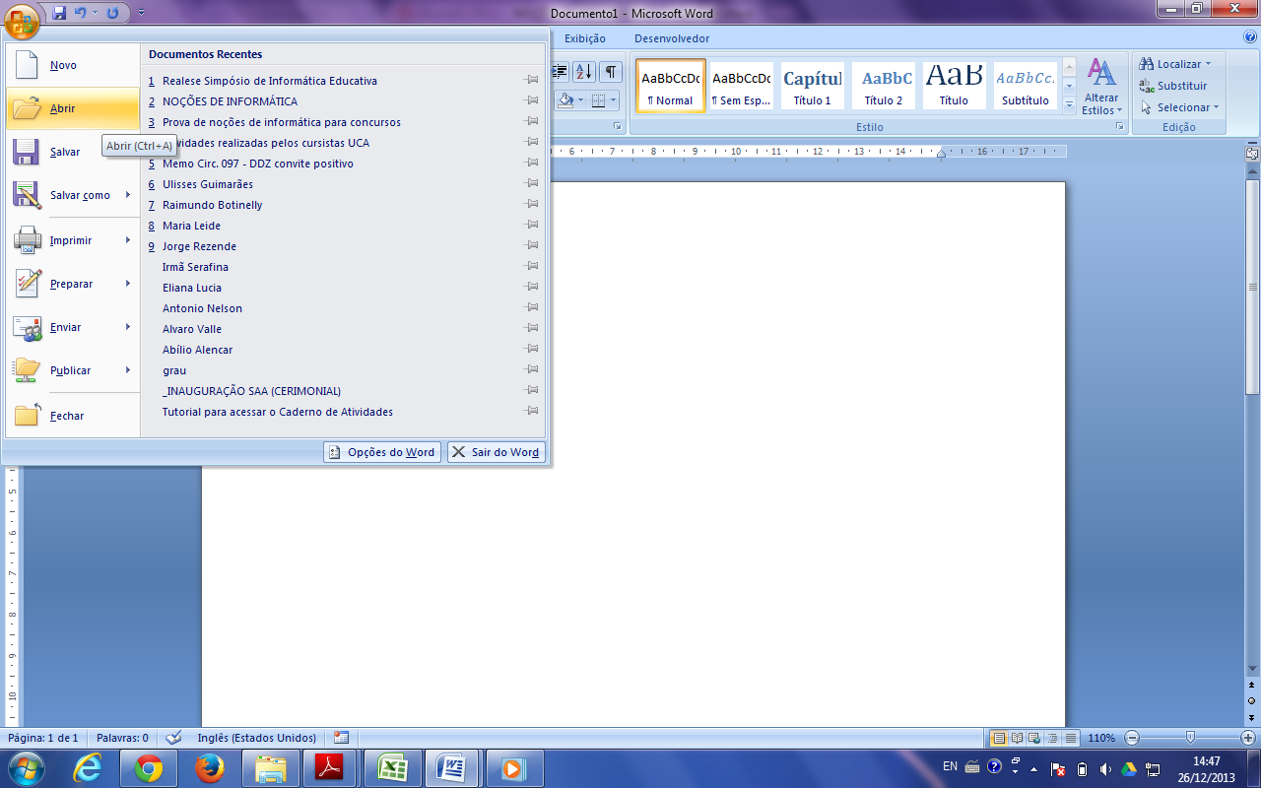Open the borders dropdown arrow
The image size is (1261, 788).
tap(613, 99)
